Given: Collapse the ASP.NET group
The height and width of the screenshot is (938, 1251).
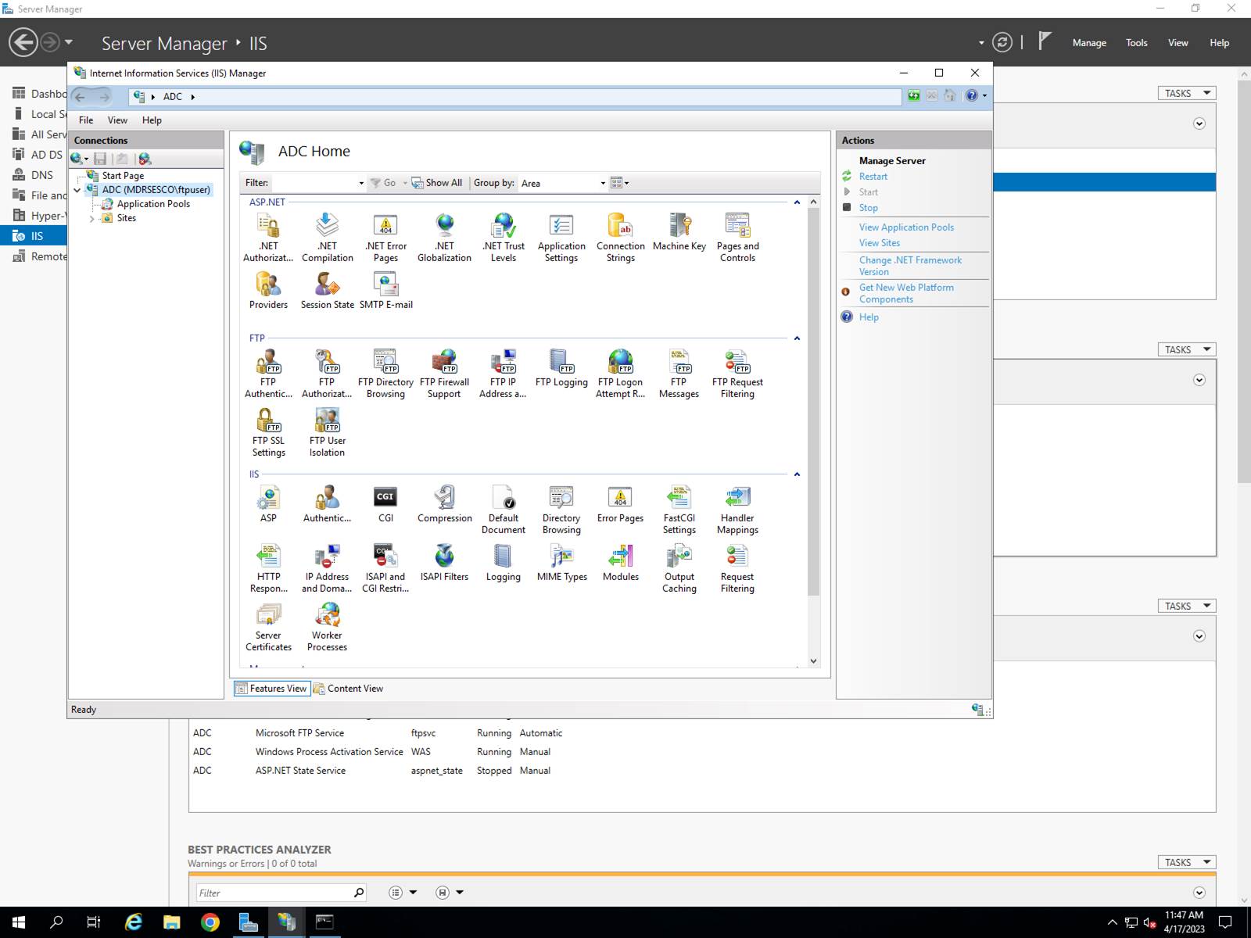Looking at the screenshot, I should 797,202.
